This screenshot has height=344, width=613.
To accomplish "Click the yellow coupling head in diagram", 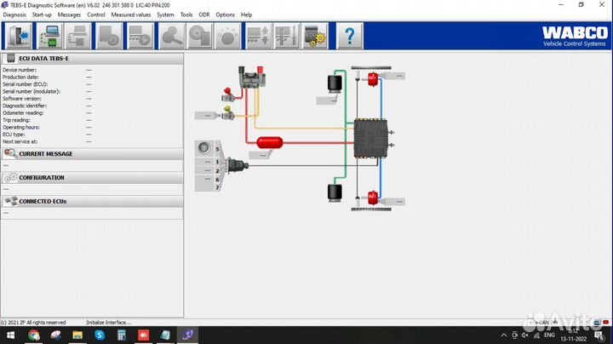I will point(227,113).
